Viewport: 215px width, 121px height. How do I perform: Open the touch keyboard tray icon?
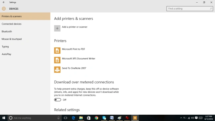point(200,118)
